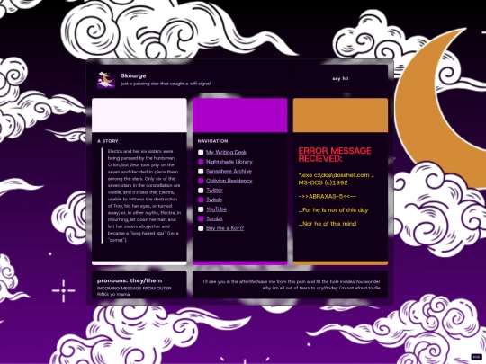
Task: Click the 'MS-DOS (c)1992' line
Action: tap(323, 182)
